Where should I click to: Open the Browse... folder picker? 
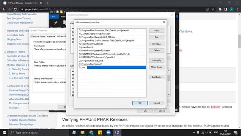click(x=157, y=44)
